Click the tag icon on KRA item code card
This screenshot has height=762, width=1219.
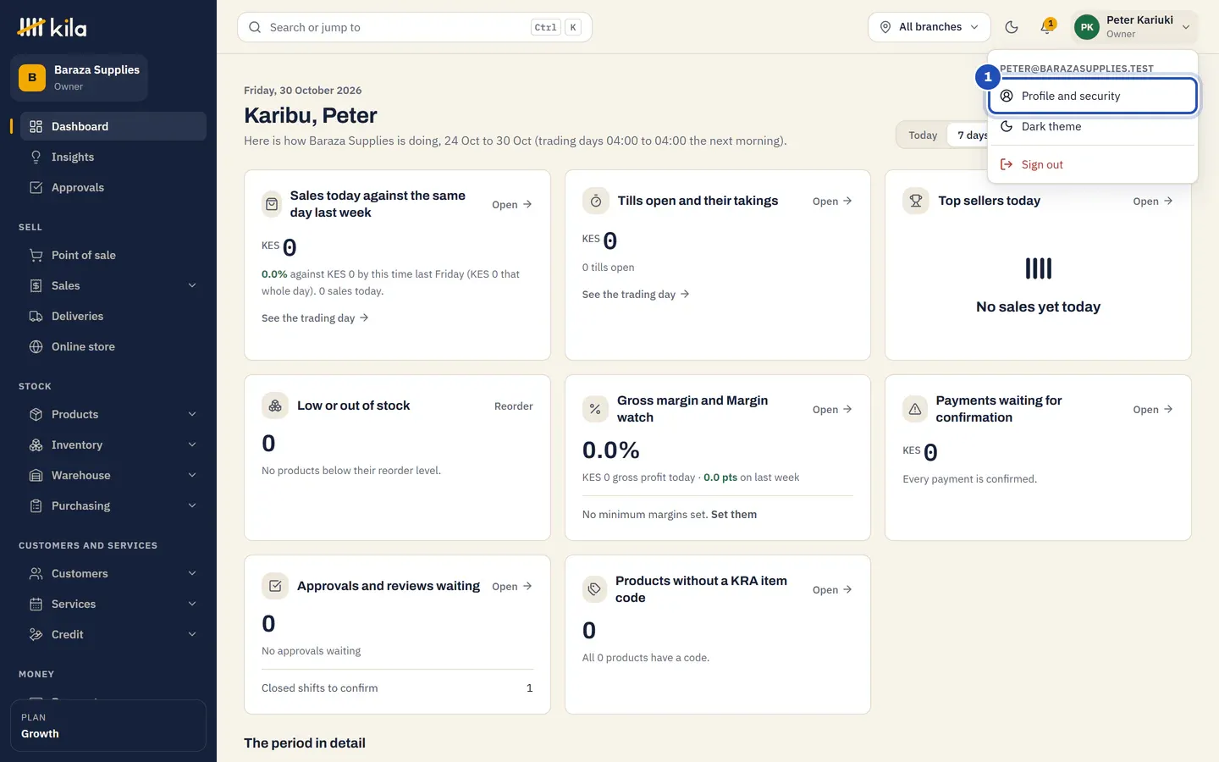(x=595, y=590)
